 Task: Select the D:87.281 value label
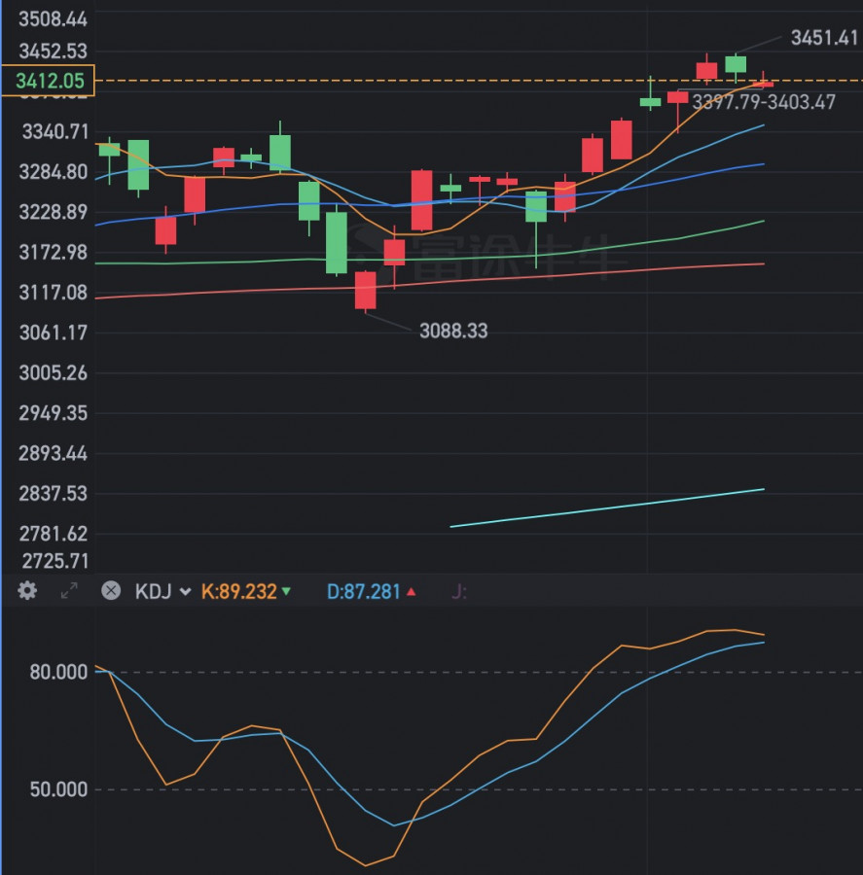[x=363, y=591]
